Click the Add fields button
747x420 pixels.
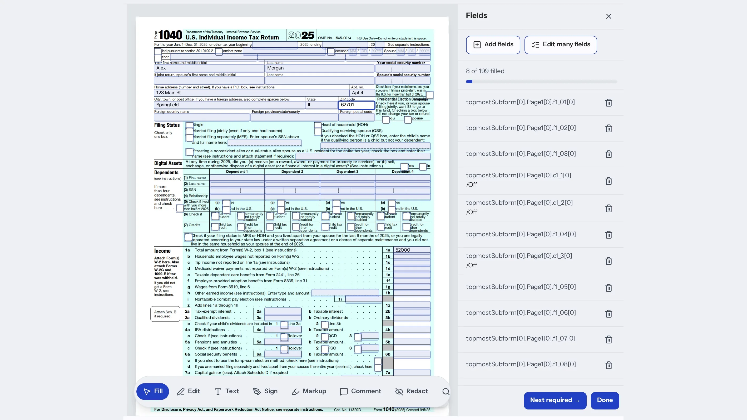(x=493, y=45)
